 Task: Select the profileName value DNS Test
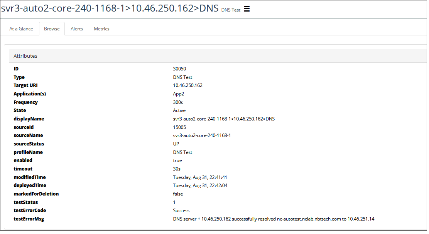182,152
